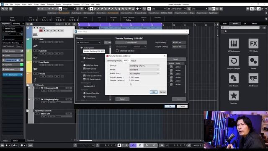This screenshot has height=151, width=268.
Task: Click Cancel in Yamaha Steinberg USB Driver dialog
Action: coord(162,92)
